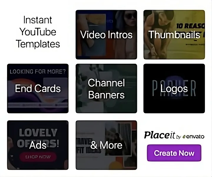Click the '10 REASO' text on yellow thumbnail

(x=191, y=26)
